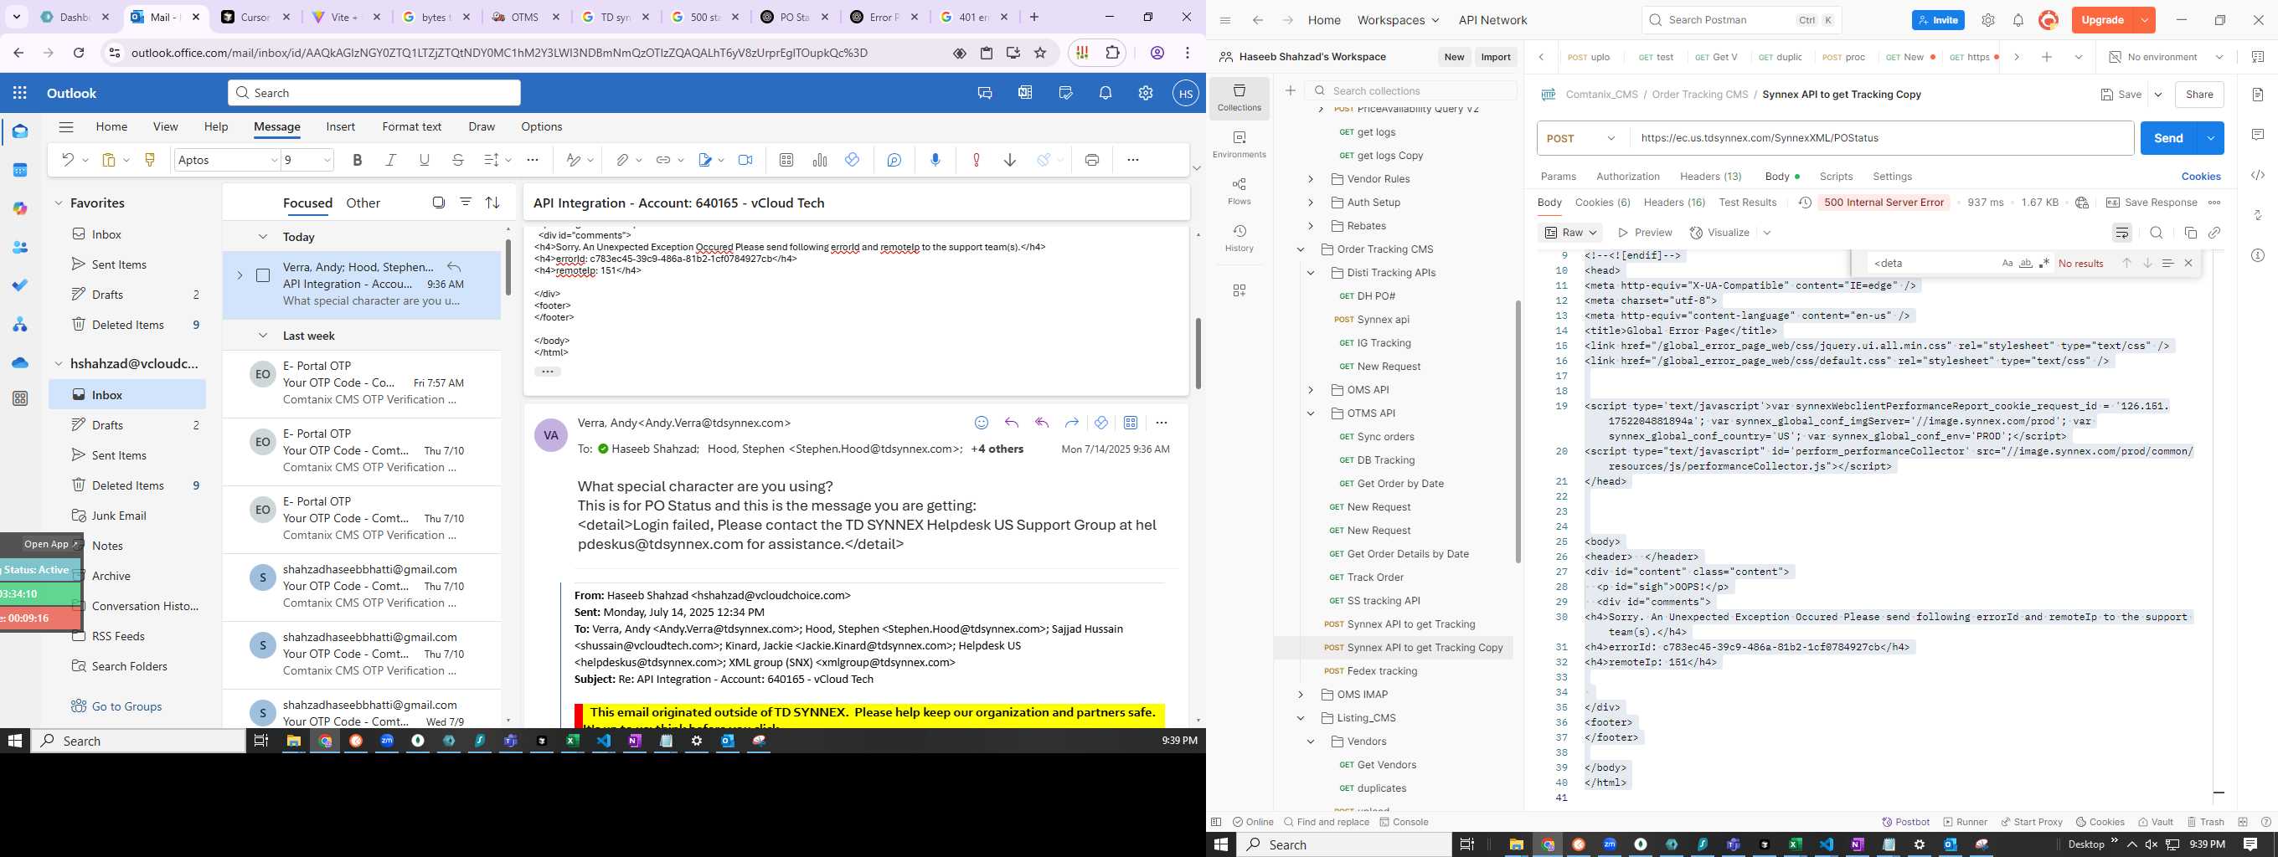
Task: Open Outlook Settings gear
Action: (1145, 93)
